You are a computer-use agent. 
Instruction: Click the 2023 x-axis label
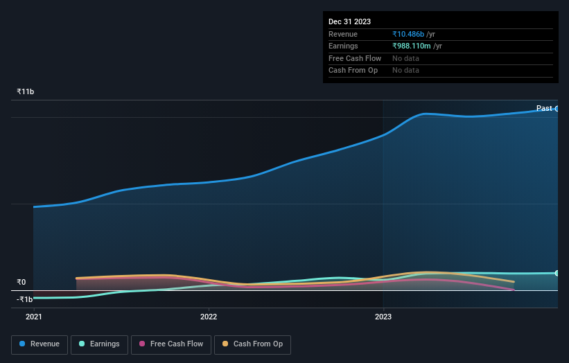click(383, 317)
